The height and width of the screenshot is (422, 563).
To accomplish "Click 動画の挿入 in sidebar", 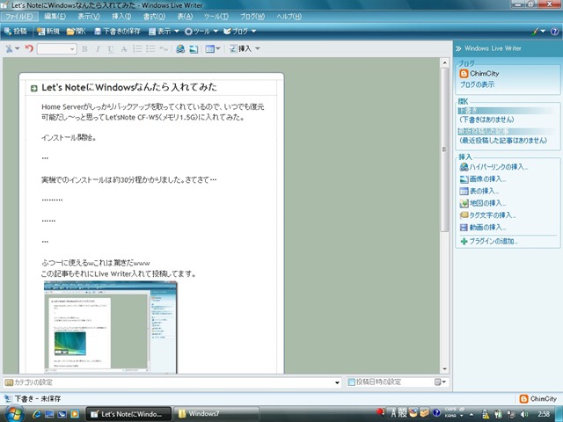I will 483,228.
